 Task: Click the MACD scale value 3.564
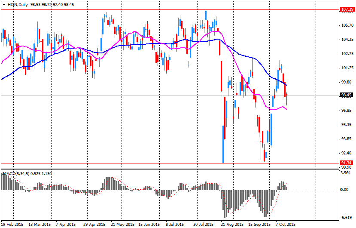(346, 173)
